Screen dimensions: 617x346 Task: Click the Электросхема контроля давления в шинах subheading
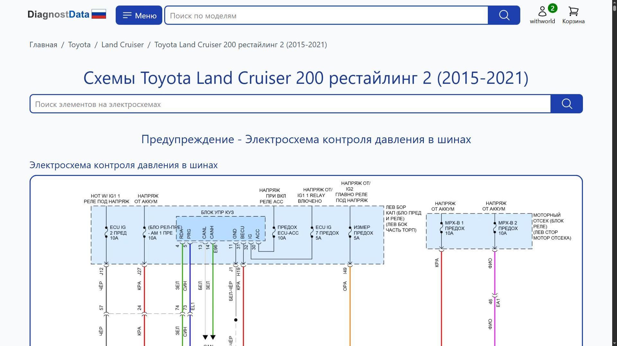124,165
